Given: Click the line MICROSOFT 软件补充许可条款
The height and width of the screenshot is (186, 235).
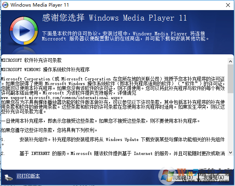Looking at the screenshot, I should coord(31,60).
